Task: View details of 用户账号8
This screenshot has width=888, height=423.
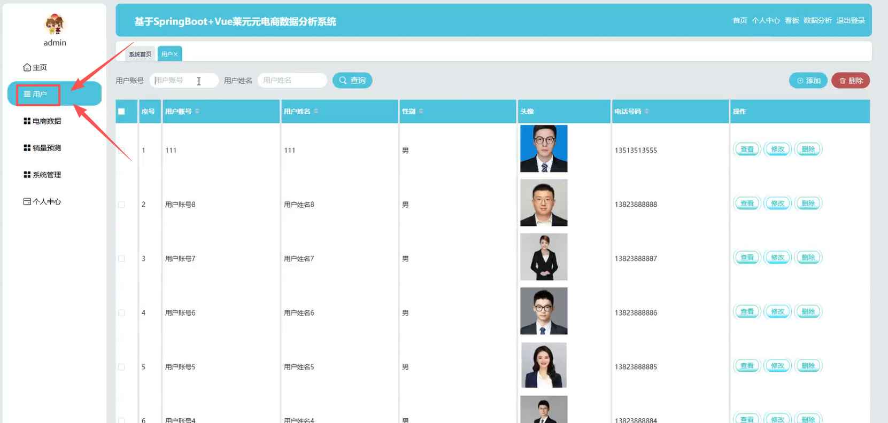Action: (x=747, y=203)
